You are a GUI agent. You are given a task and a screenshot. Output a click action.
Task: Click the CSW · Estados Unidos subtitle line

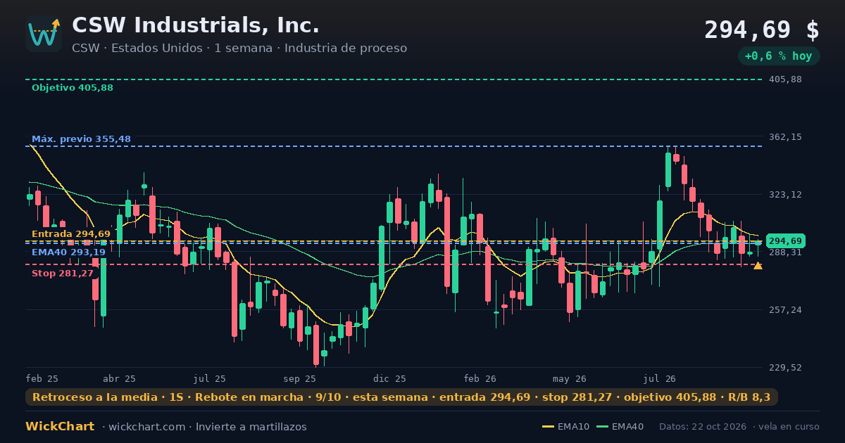(239, 49)
